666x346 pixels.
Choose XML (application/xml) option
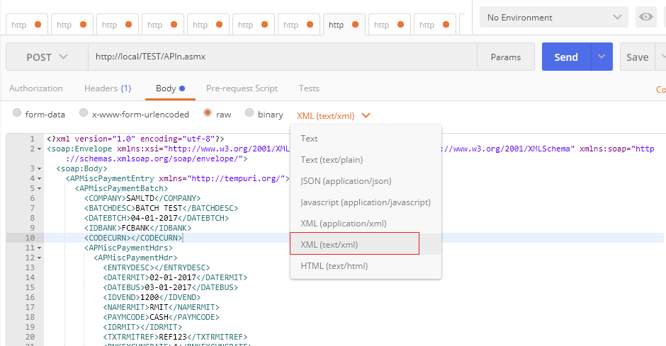(x=366, y=223)
